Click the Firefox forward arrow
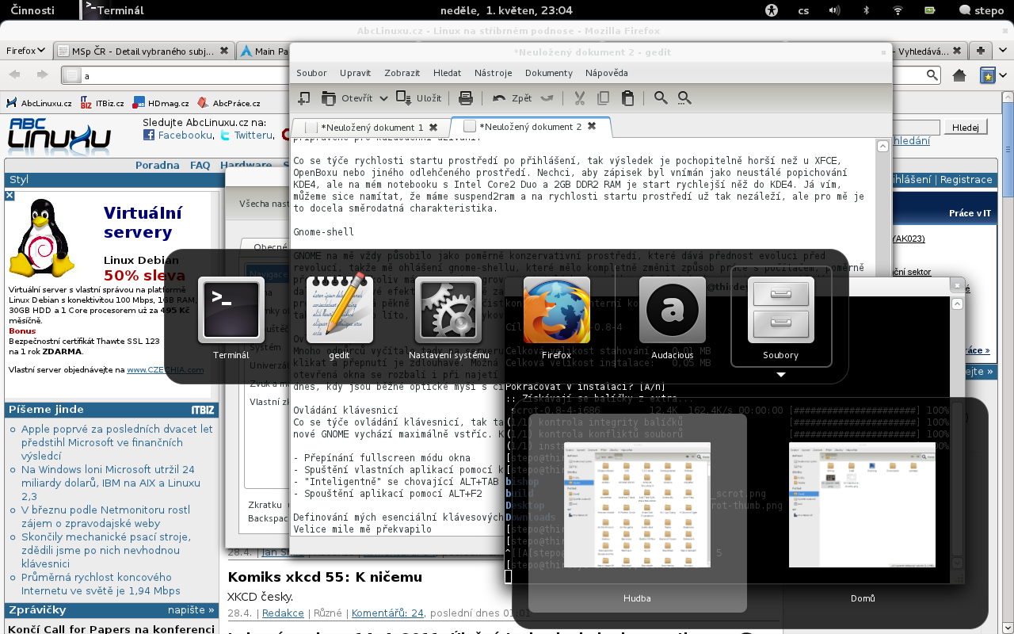The image size is (1014, 634). pyautogui.click(x=42, y=75)
